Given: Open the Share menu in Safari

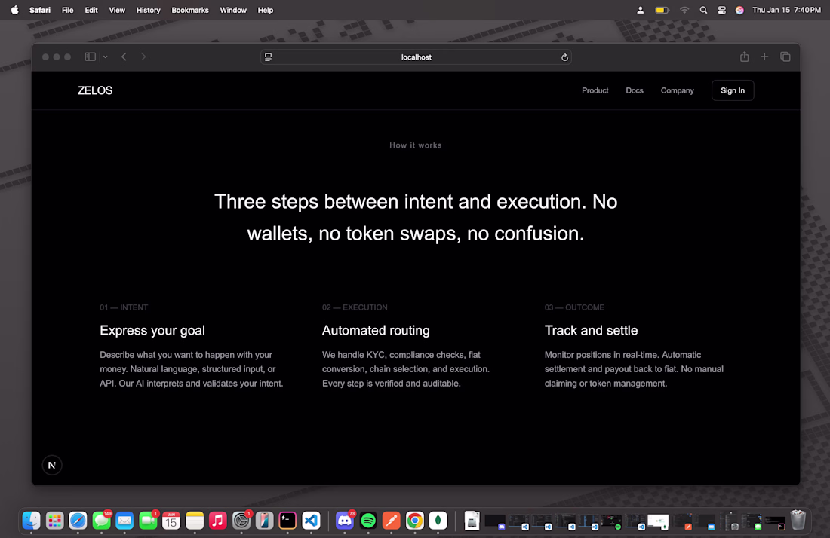Looking at the screenshot, I should tap(744, 57).
